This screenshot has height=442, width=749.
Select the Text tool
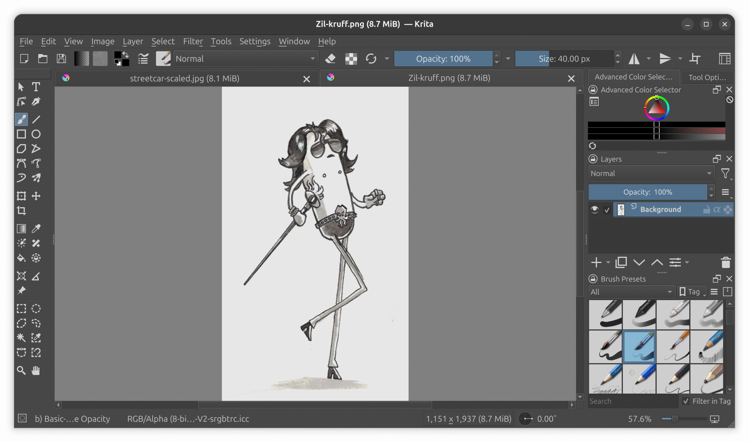click(x=36, y=87)
